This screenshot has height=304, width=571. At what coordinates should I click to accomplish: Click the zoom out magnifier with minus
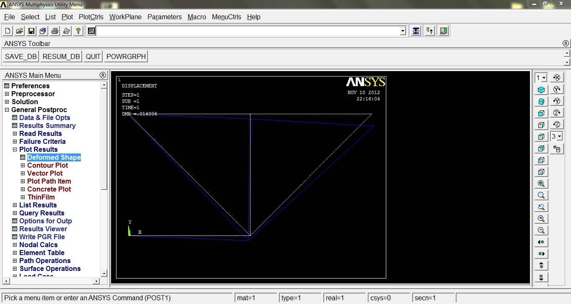541,230
